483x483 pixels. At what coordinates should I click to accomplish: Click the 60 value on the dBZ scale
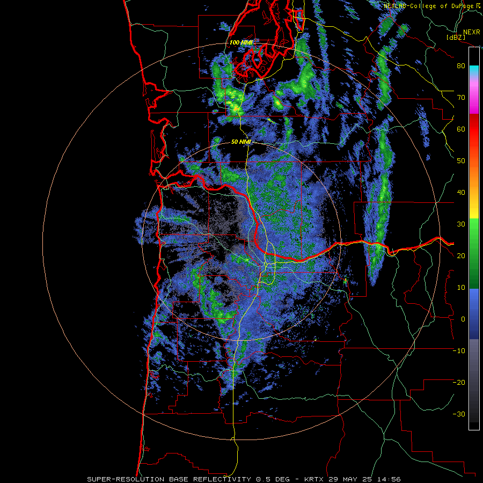click(461, 129)
